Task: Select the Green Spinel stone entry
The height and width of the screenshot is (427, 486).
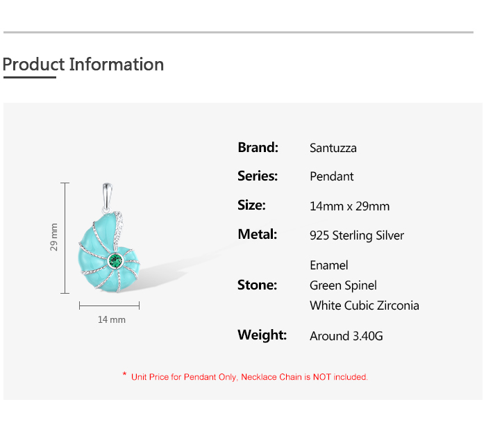Action: pos(343,285)
